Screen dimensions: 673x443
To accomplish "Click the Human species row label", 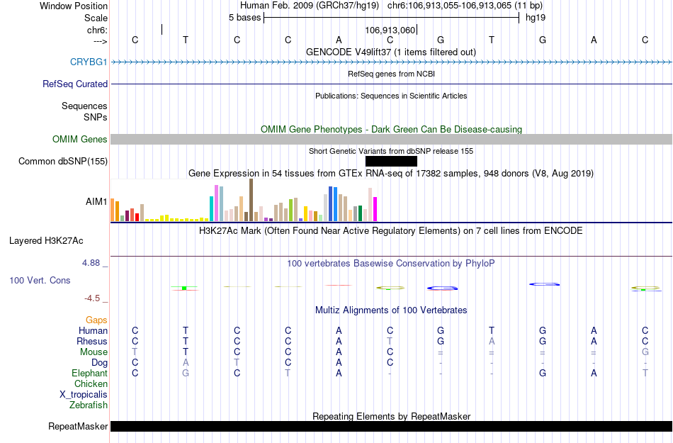I will pyautogui.click(x=93, y=330).
